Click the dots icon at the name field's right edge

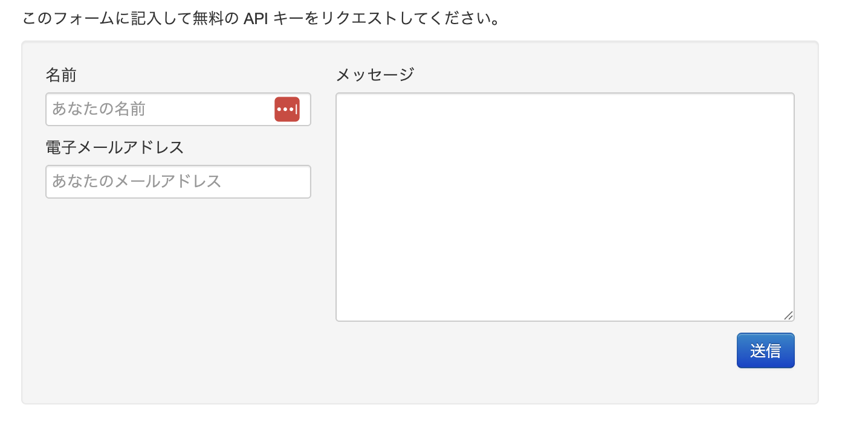pos(287,109)
